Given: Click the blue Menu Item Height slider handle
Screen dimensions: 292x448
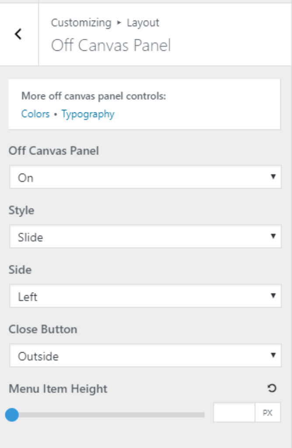Looking at the screenshot, I should click(12, 415).
